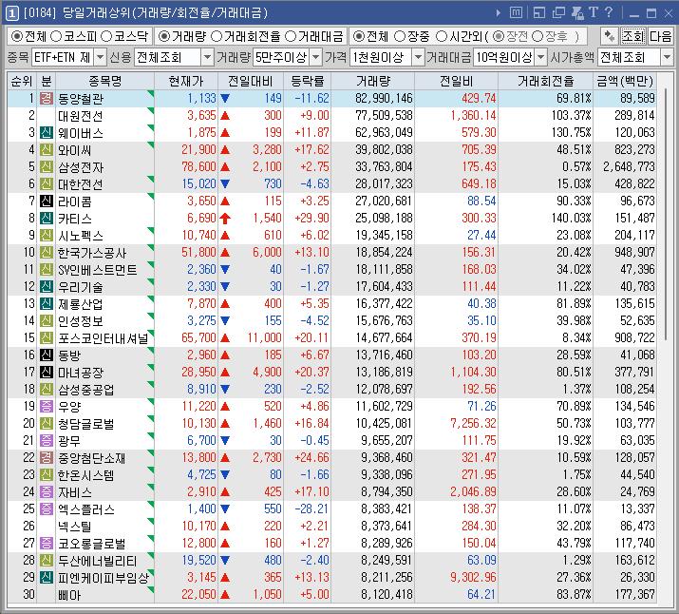Click the 두산에너빌리티 stock name
Screen dimensions: 679x614
(x=98, y=561)
